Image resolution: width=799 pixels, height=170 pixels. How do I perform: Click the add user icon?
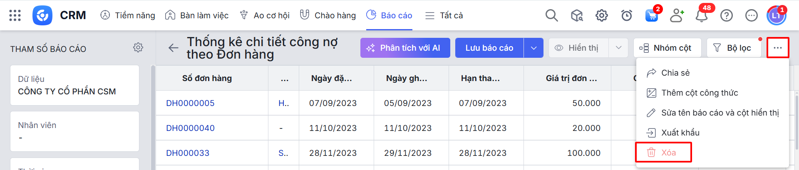[677, 15]
